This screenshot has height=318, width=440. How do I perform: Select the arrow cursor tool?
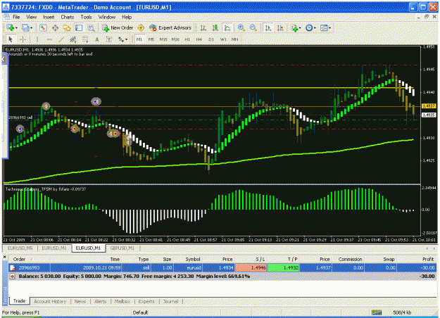(x=11, y=39)
